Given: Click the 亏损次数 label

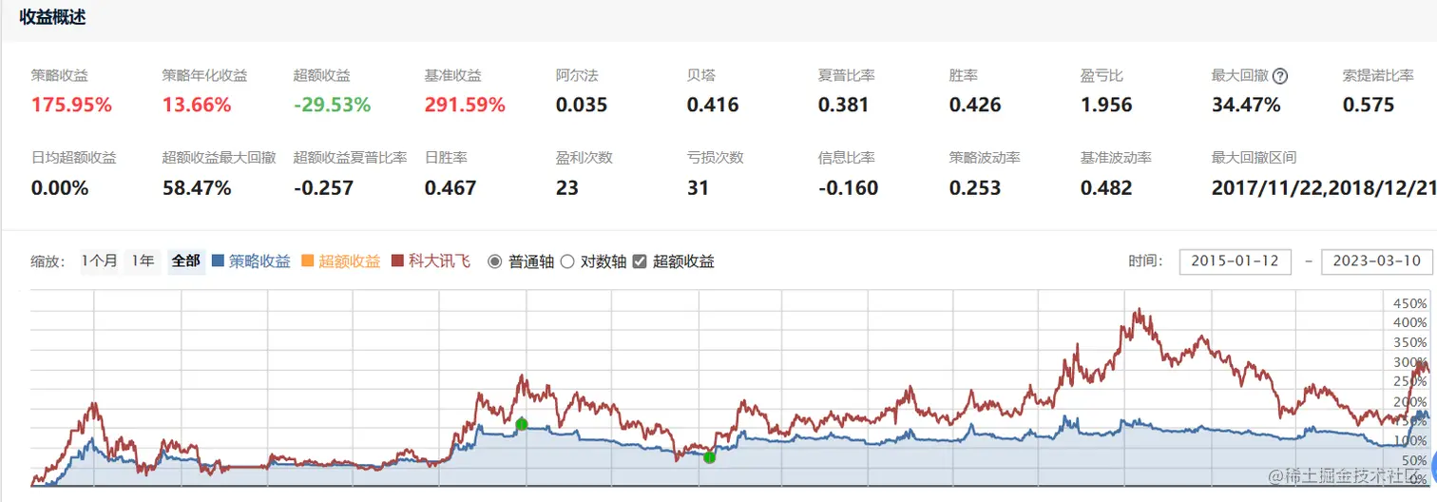Looking at the screenshot, I should point(715,158).
